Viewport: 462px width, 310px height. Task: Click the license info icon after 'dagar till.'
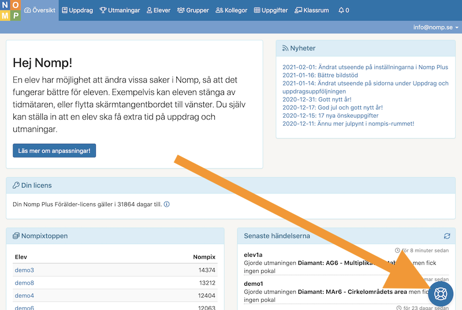click(167, 204)
